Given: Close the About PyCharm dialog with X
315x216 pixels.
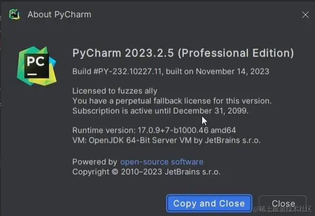Looking at the screenshot, I should pyautogui.click(x=305, y=15).
